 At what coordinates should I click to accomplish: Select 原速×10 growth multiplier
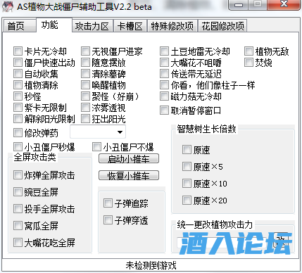pos(187,184)
